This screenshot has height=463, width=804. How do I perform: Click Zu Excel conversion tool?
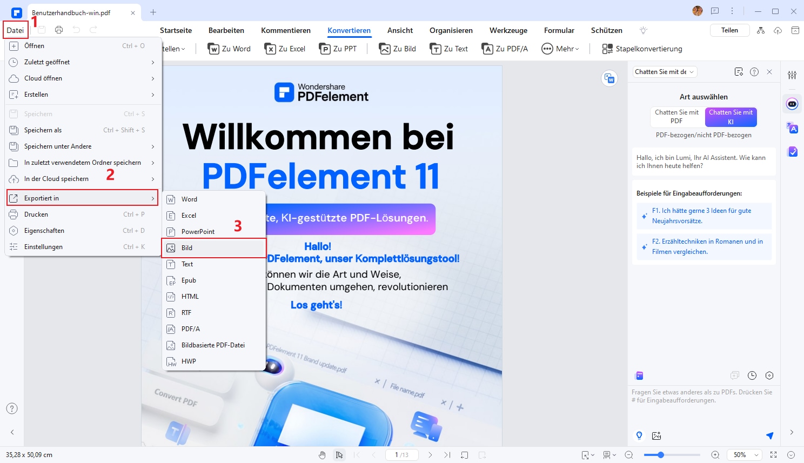tap(285, 49)
